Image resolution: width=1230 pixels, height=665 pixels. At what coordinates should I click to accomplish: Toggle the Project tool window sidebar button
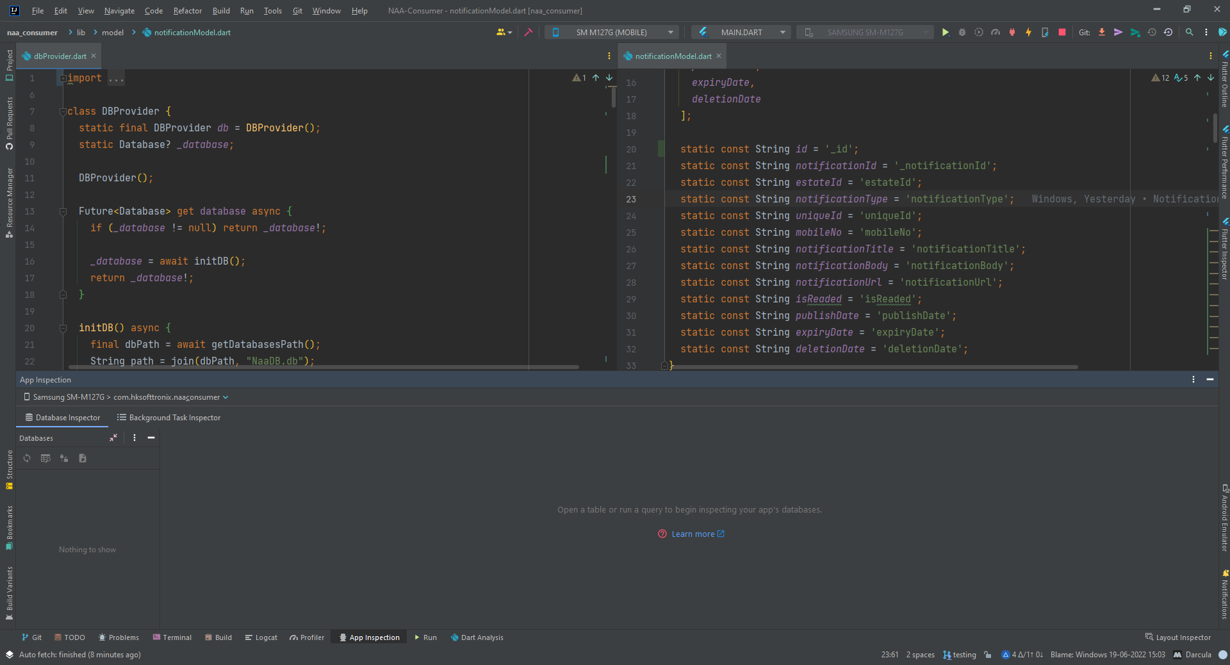pos(9,65)
